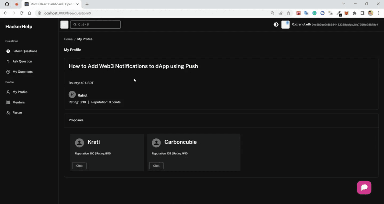The width and height of the screenshot is (384, 204).
Task: Click 'Reputation: 132 | Rating 9/10' text
Action: [x=170, y=154]
